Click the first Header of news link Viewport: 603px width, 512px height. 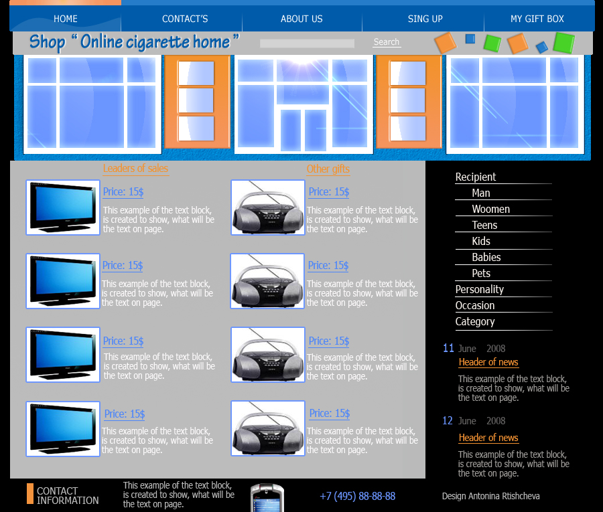pos(488,362)
